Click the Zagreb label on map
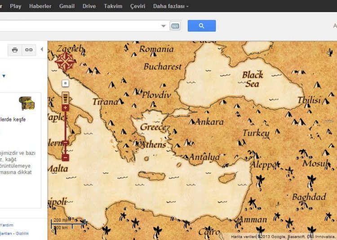 point(70,49)
